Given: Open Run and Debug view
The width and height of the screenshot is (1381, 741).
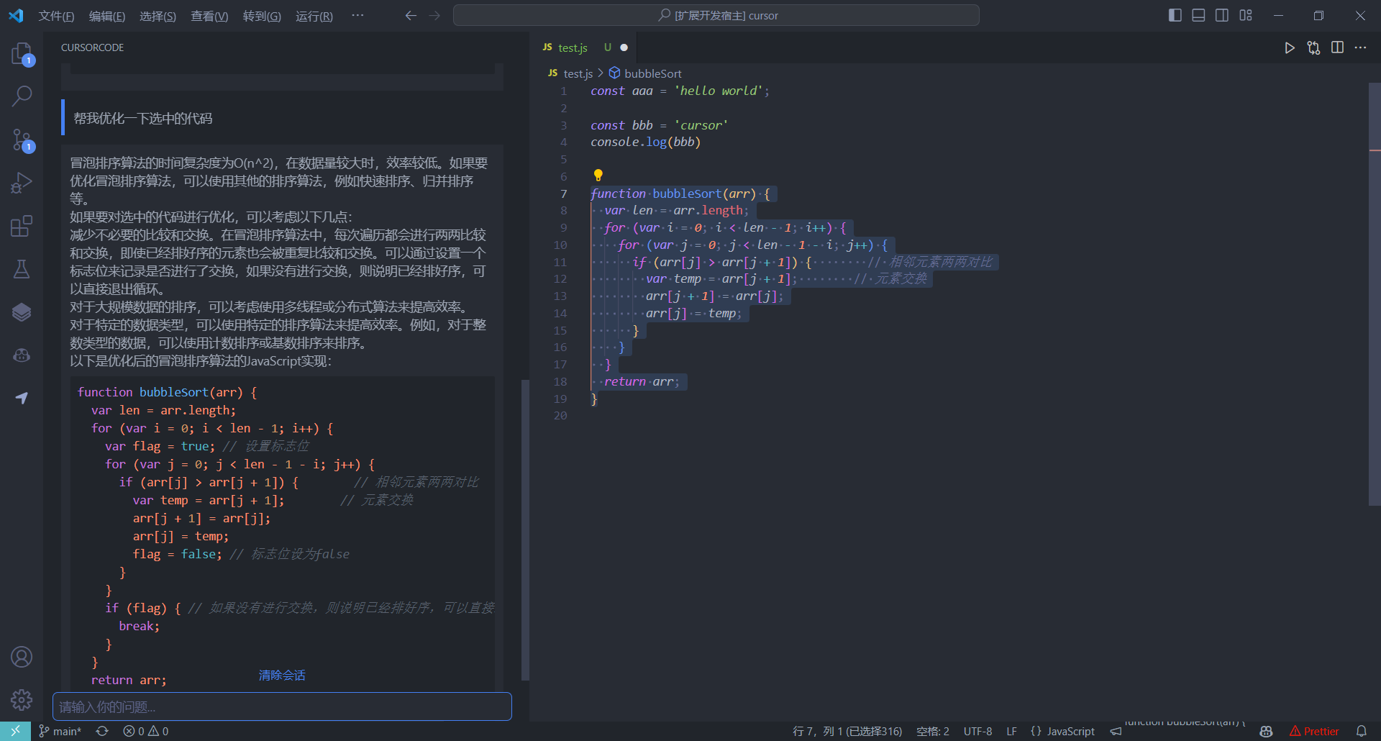Looking at the screenshot, I should (x=21, y=182).
